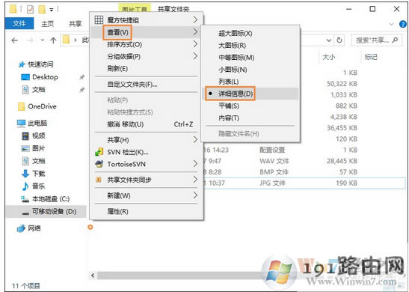Image resolution: width=409 pixels, height=292 pixels.
Task: Click the SVN 检出 icon
Action: coord(99,152)
